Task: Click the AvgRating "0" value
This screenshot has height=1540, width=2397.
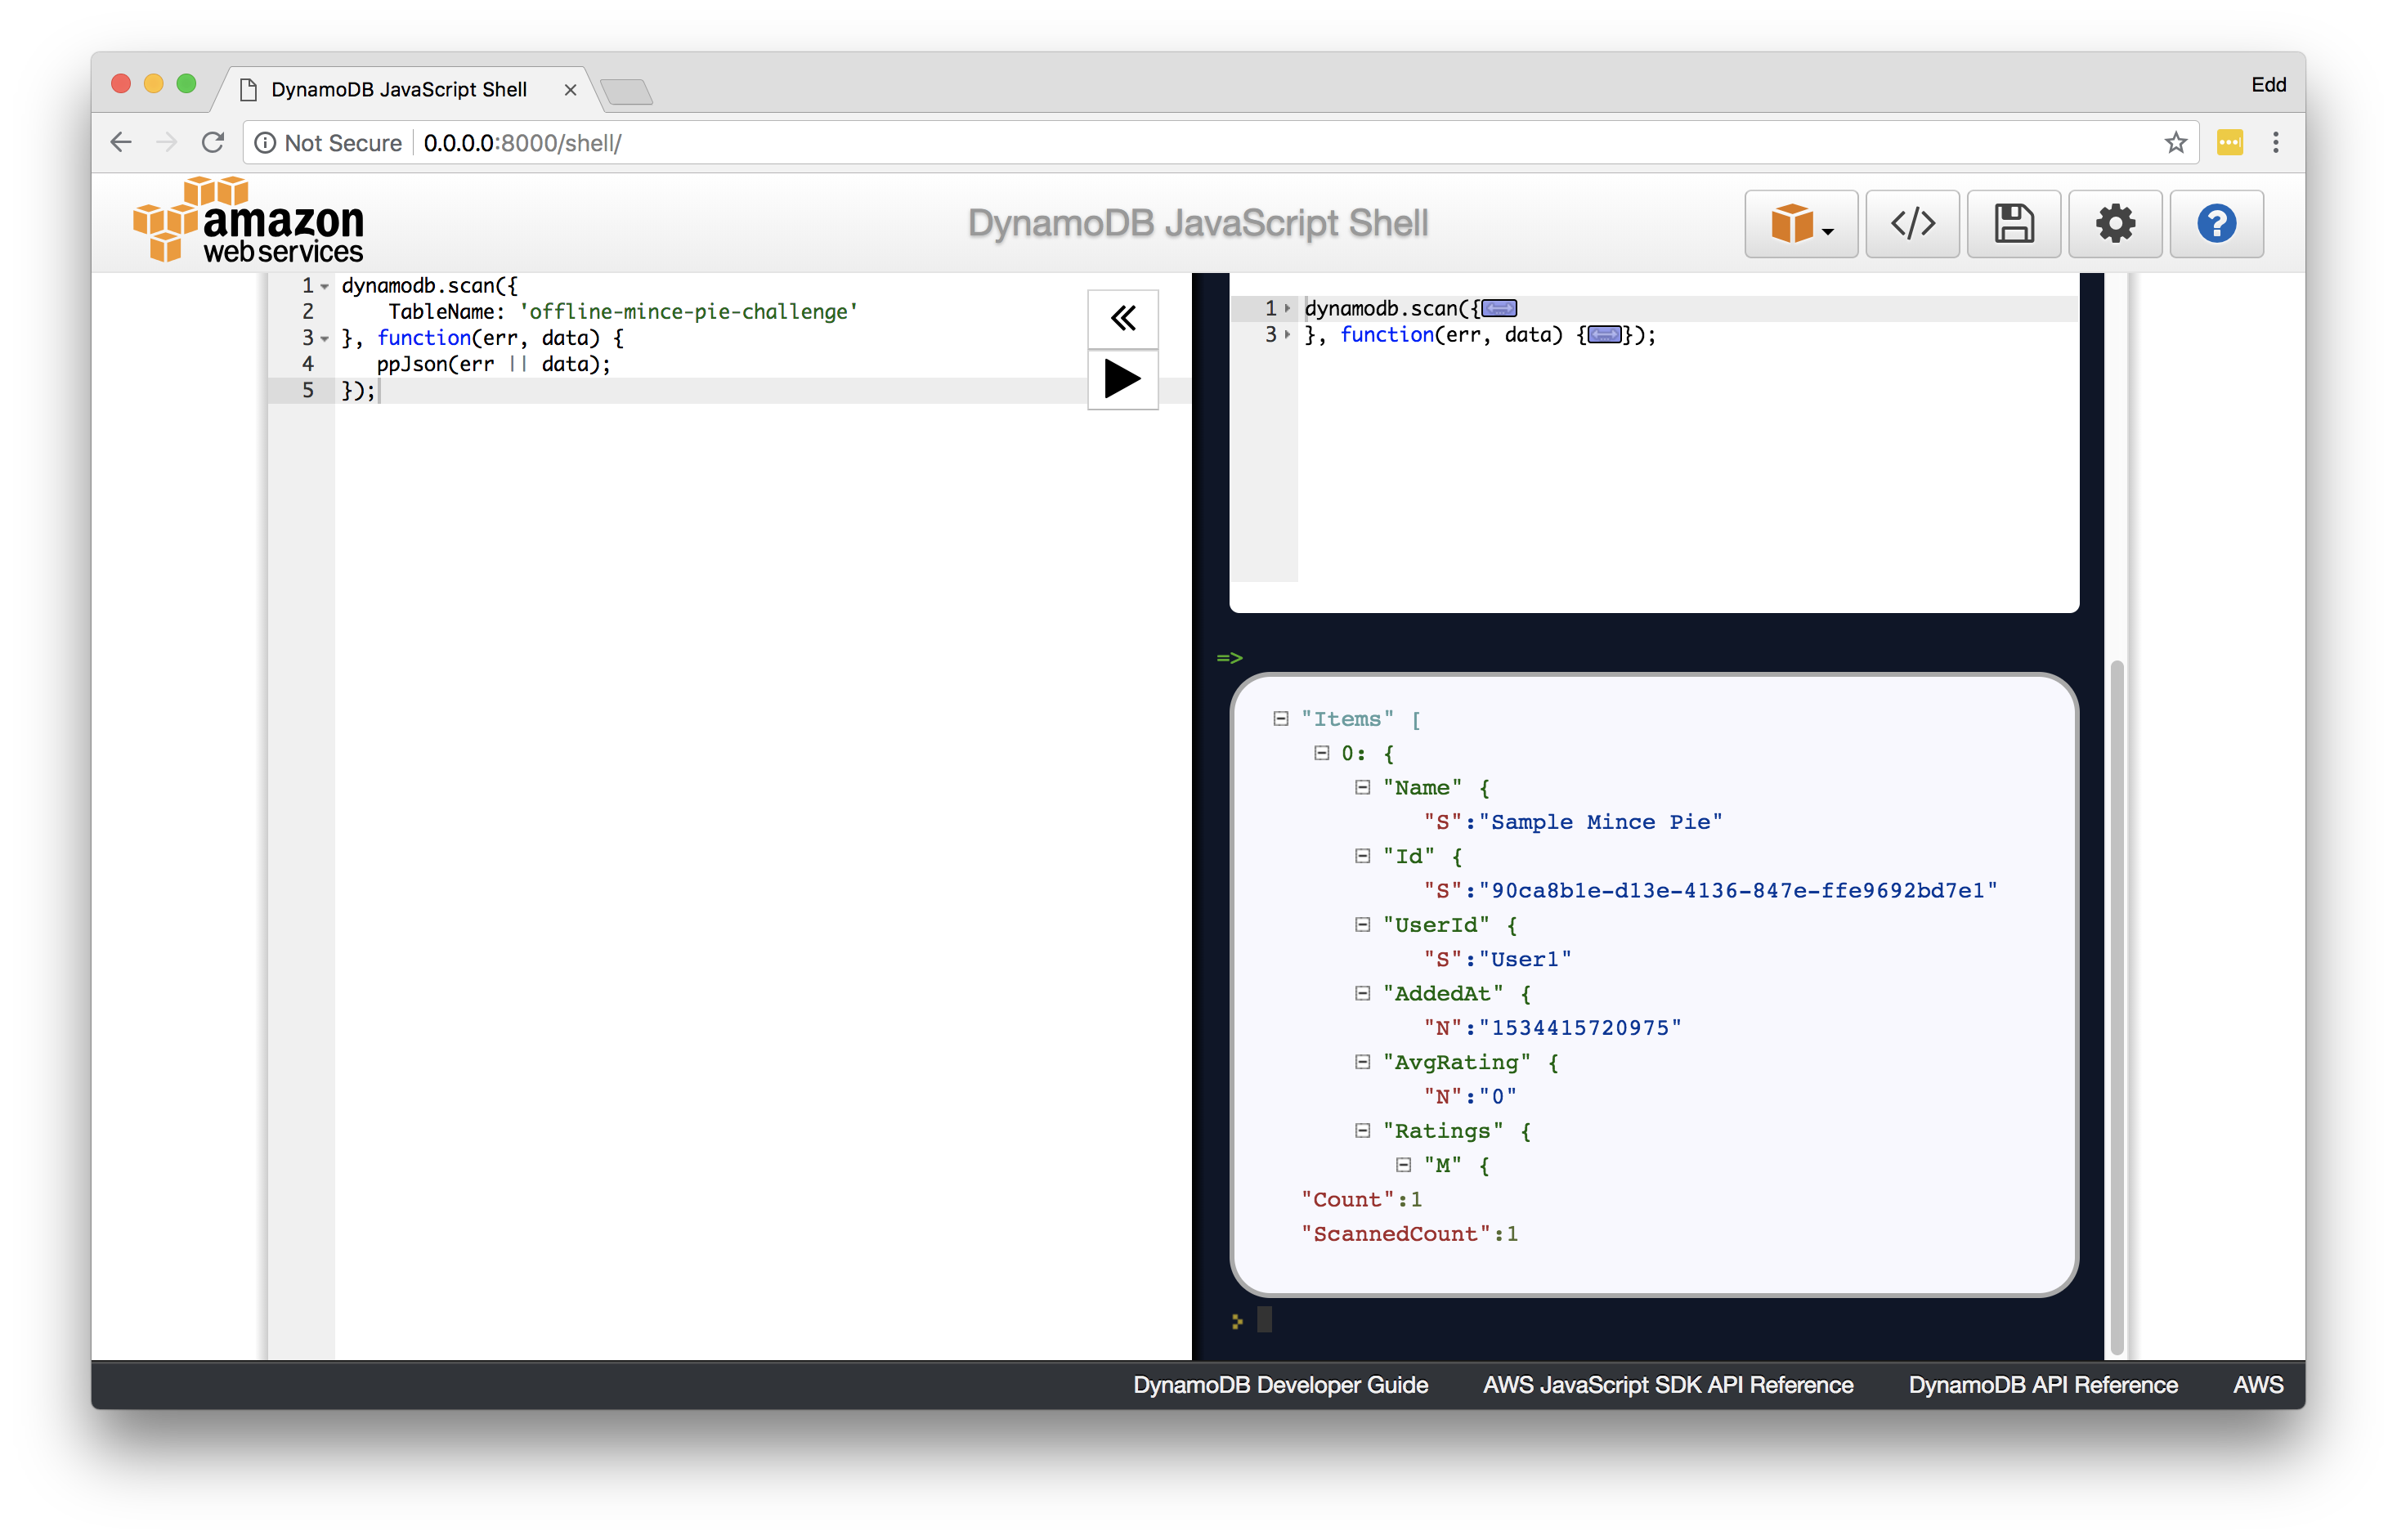Action: (1497, 1095)
